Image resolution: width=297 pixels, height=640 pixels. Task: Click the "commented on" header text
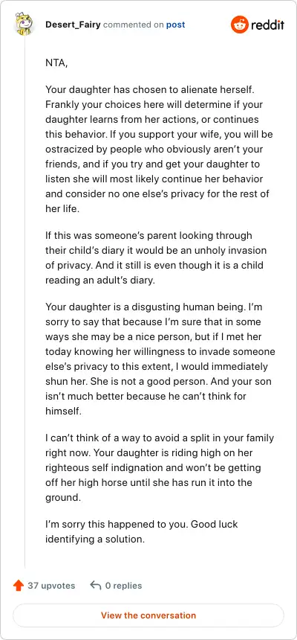click(134, 25)
